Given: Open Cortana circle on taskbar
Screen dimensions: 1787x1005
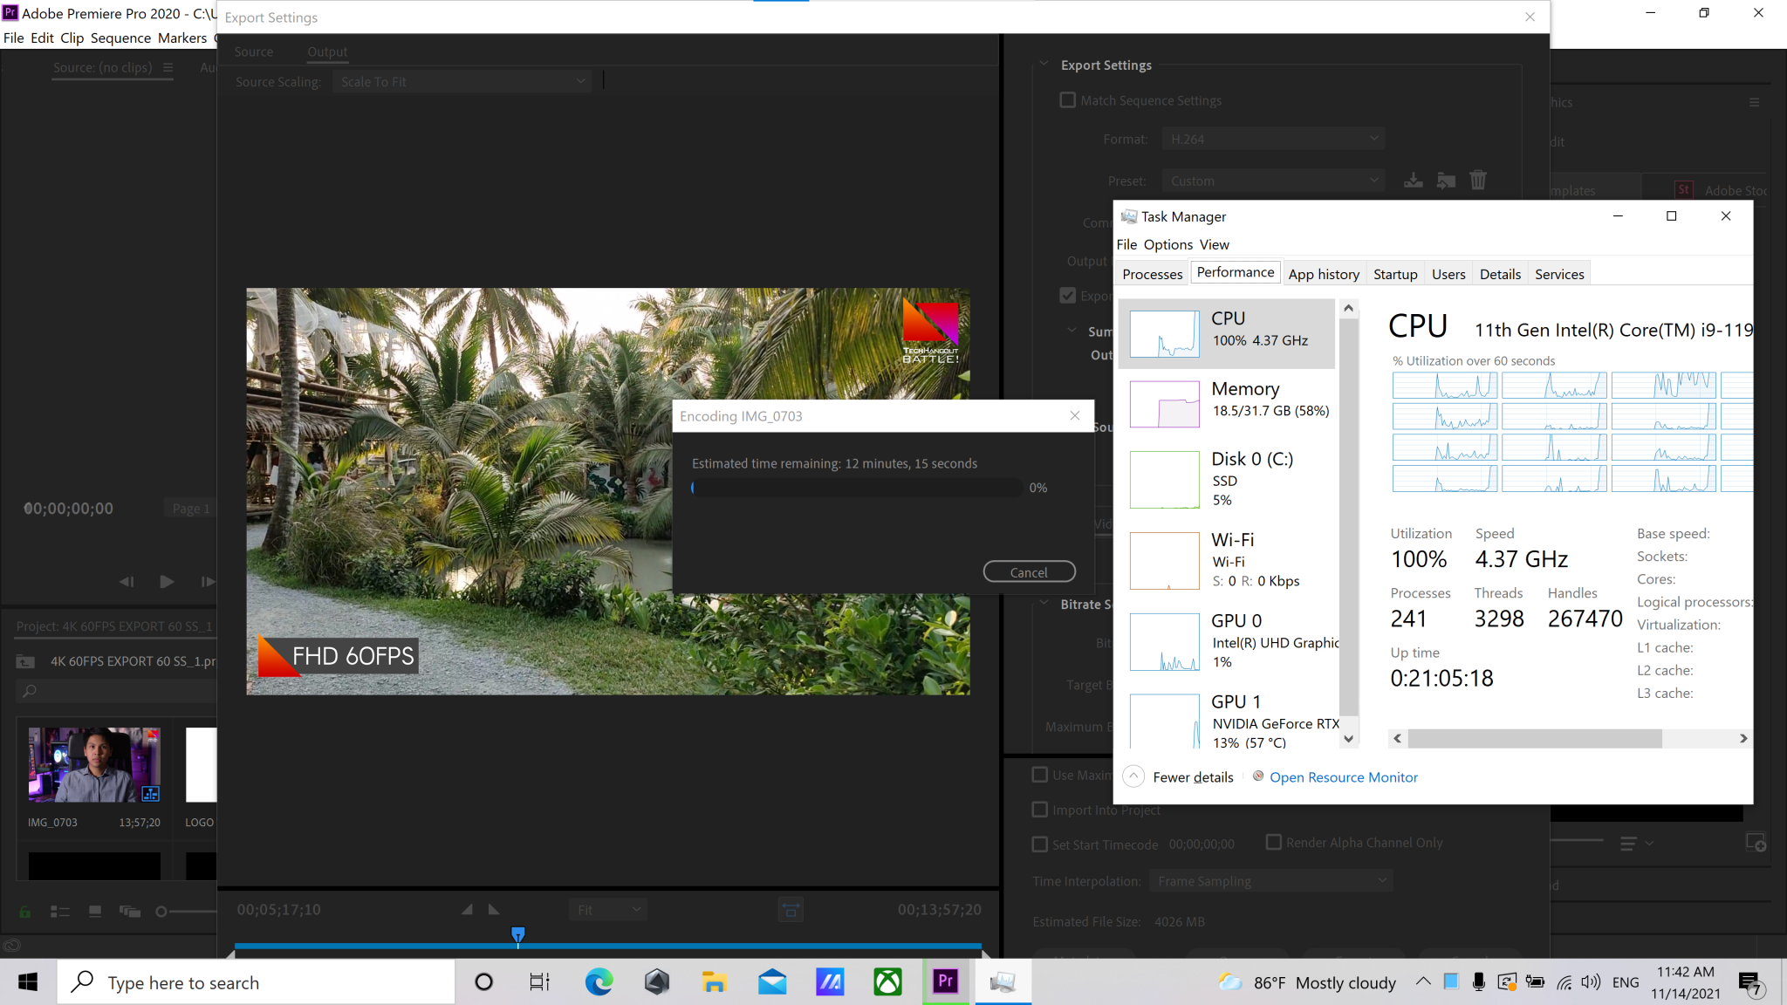Looking at the screenshot, I should [x=483, y=982].
